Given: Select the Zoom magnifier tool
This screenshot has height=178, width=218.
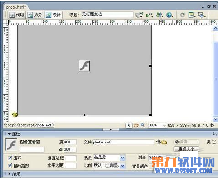Looking at the screenshot, I should click(143, 125).
